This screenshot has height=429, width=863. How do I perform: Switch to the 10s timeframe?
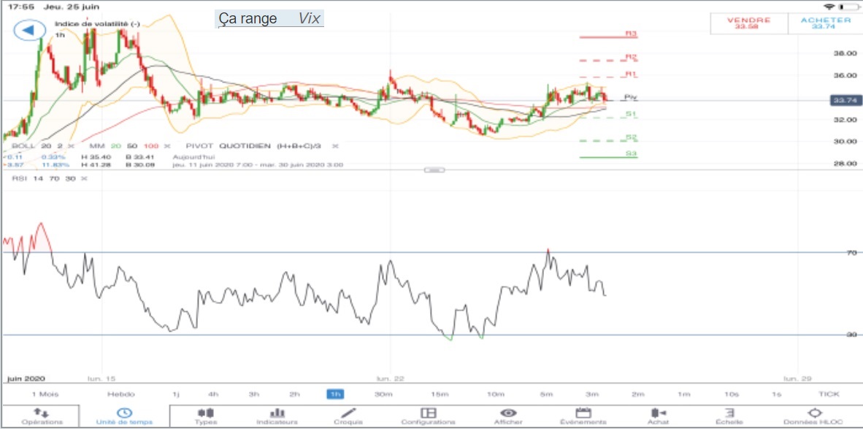click(x=731, y=394)
